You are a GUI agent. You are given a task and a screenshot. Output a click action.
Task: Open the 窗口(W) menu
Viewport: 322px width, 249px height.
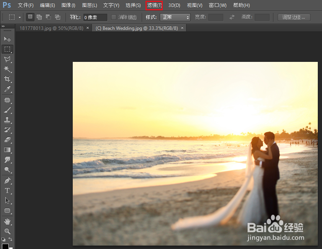pos(217,5)
